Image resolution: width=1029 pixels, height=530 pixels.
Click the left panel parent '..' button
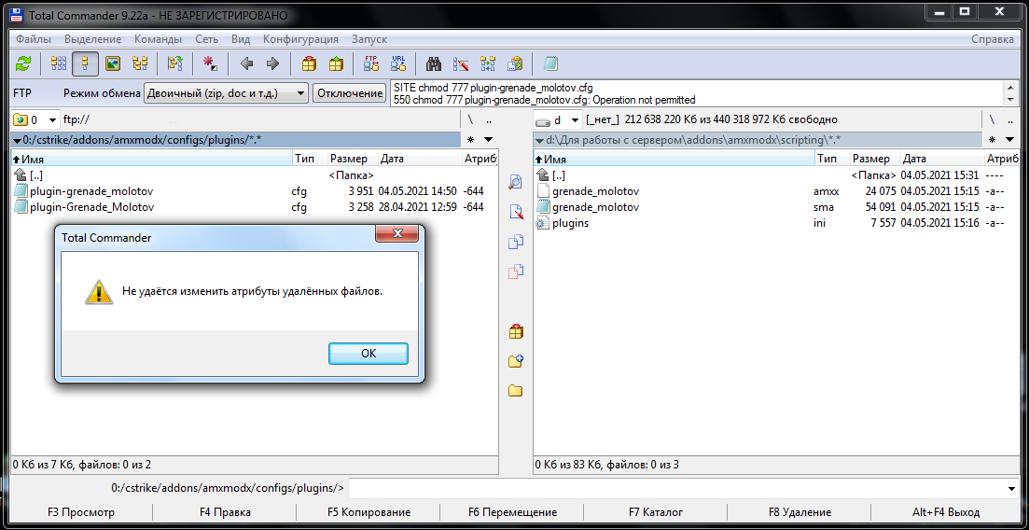[488, 120]
